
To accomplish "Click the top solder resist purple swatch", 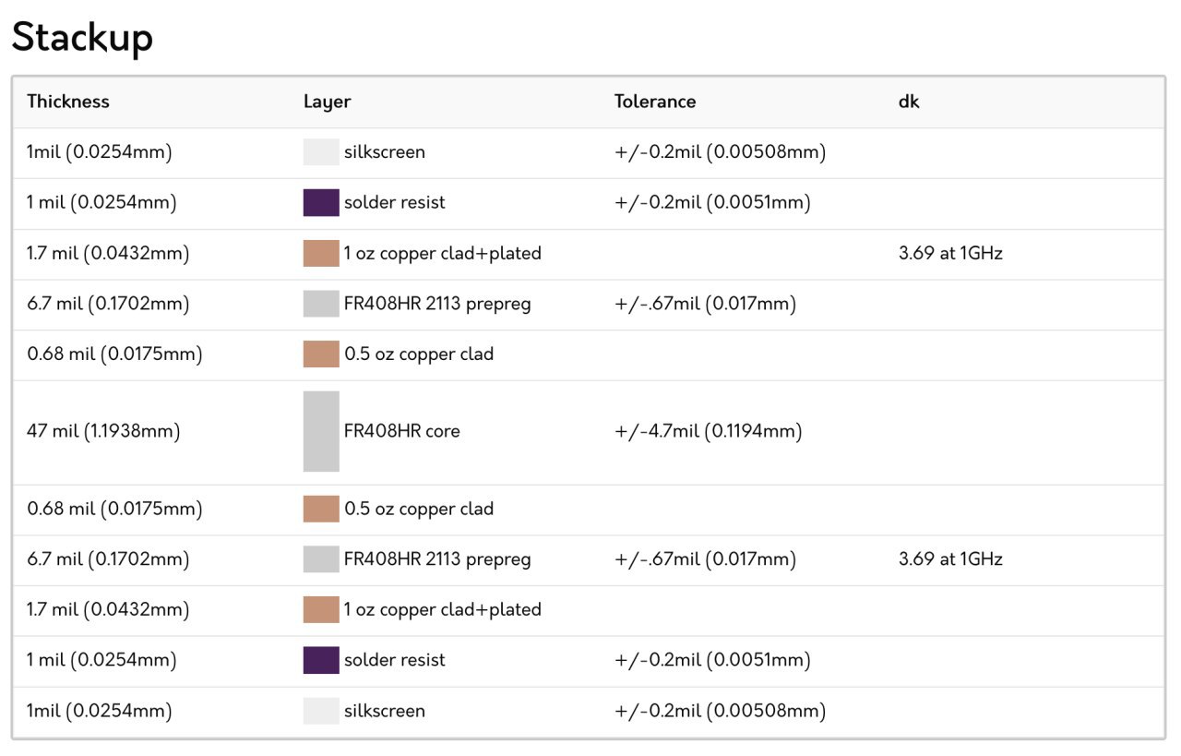I will pyautogui.click(x=321, y=202).
